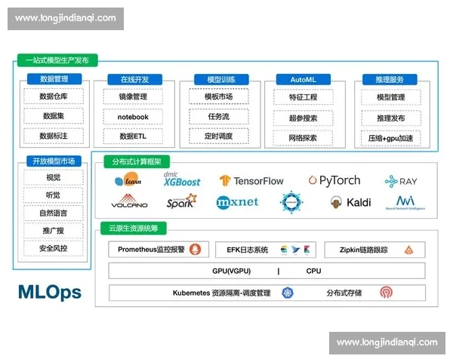
Task: Click the Kubernetes wheel icon
Action: click(x=288, y=293)
